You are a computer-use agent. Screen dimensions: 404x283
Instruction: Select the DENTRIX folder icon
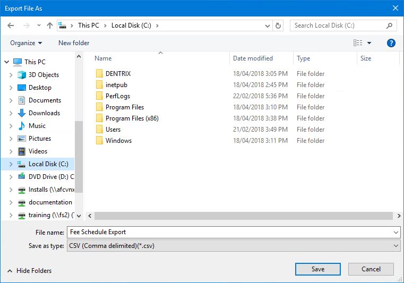pos(99,74)
